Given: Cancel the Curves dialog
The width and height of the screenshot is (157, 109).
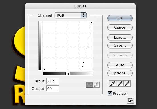Looking at the screenshot, I should pyautogui.click(x=120, y=27).
